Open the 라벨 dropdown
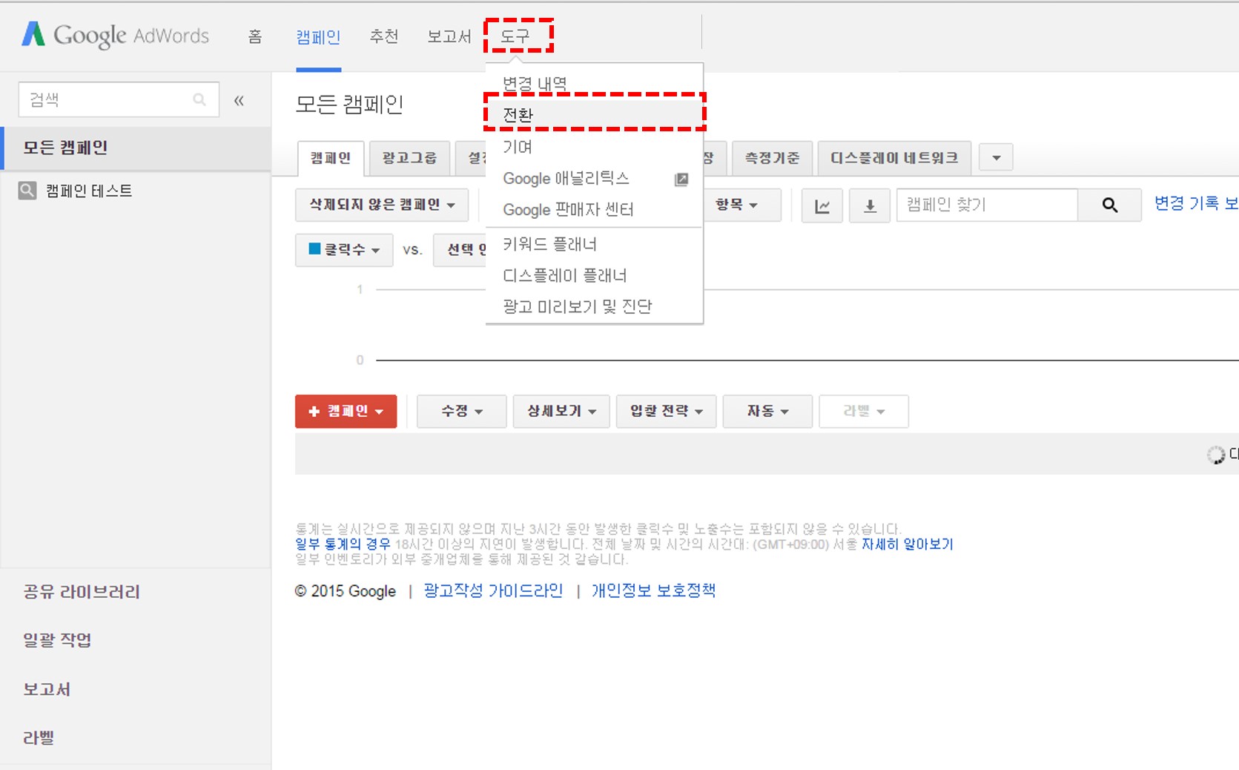This screenshot has height=770, width=1239. (864, 411)
